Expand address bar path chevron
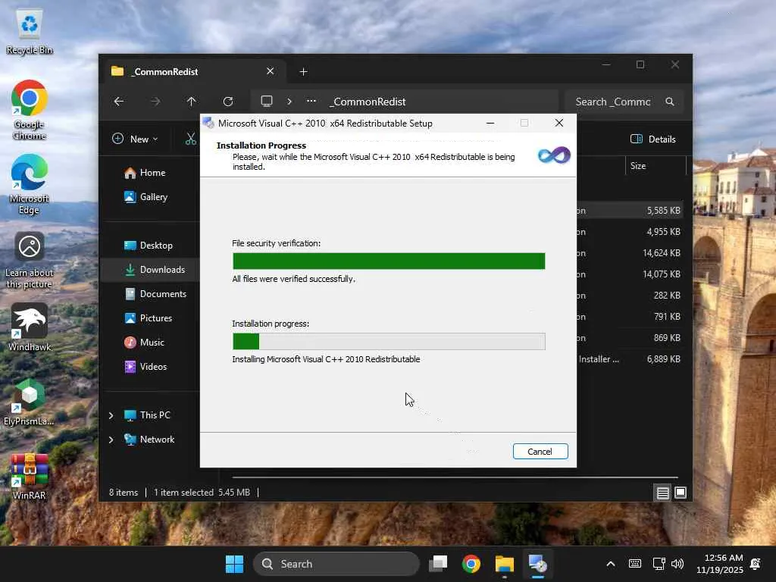Image resolution: width=776 pixels, height=582 pixels. tap(289, 102)
